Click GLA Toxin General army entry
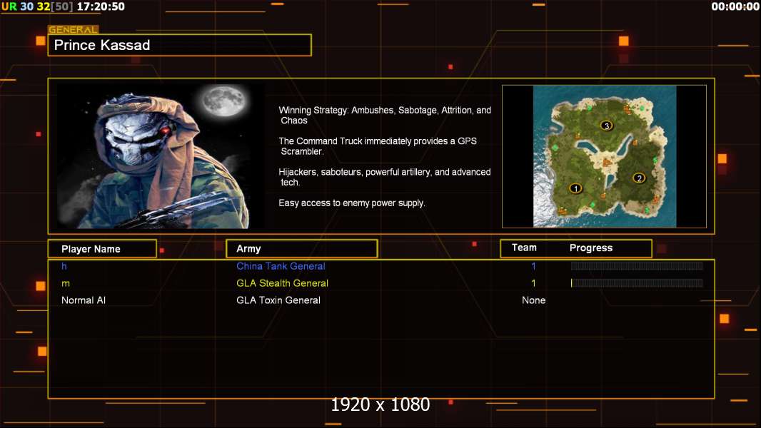This screenshot has width=761, height=428. coord(278,300)
